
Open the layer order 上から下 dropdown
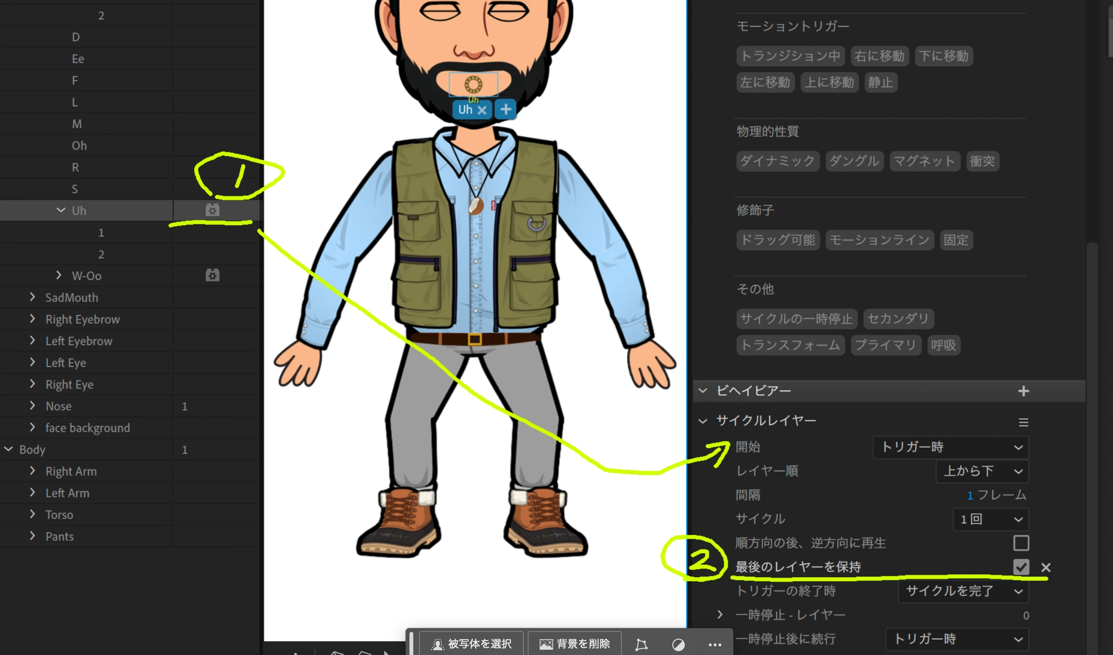click(x=982, y=471)
